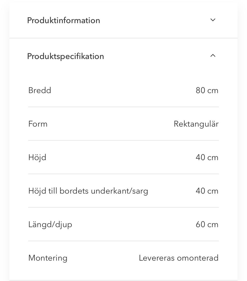The width and height of the screenshot is (247, 281).
Task: Select Höjd till bordets underkant/sarg label
Action: point(88,191)
